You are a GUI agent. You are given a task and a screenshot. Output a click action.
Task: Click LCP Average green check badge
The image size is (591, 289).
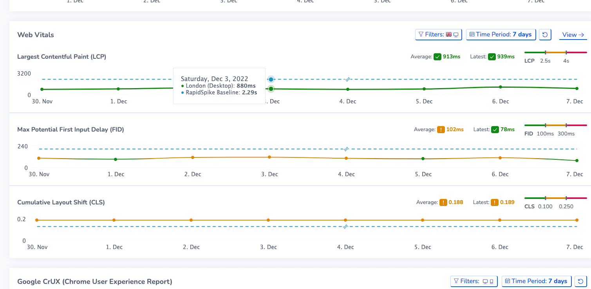[437, 57]
